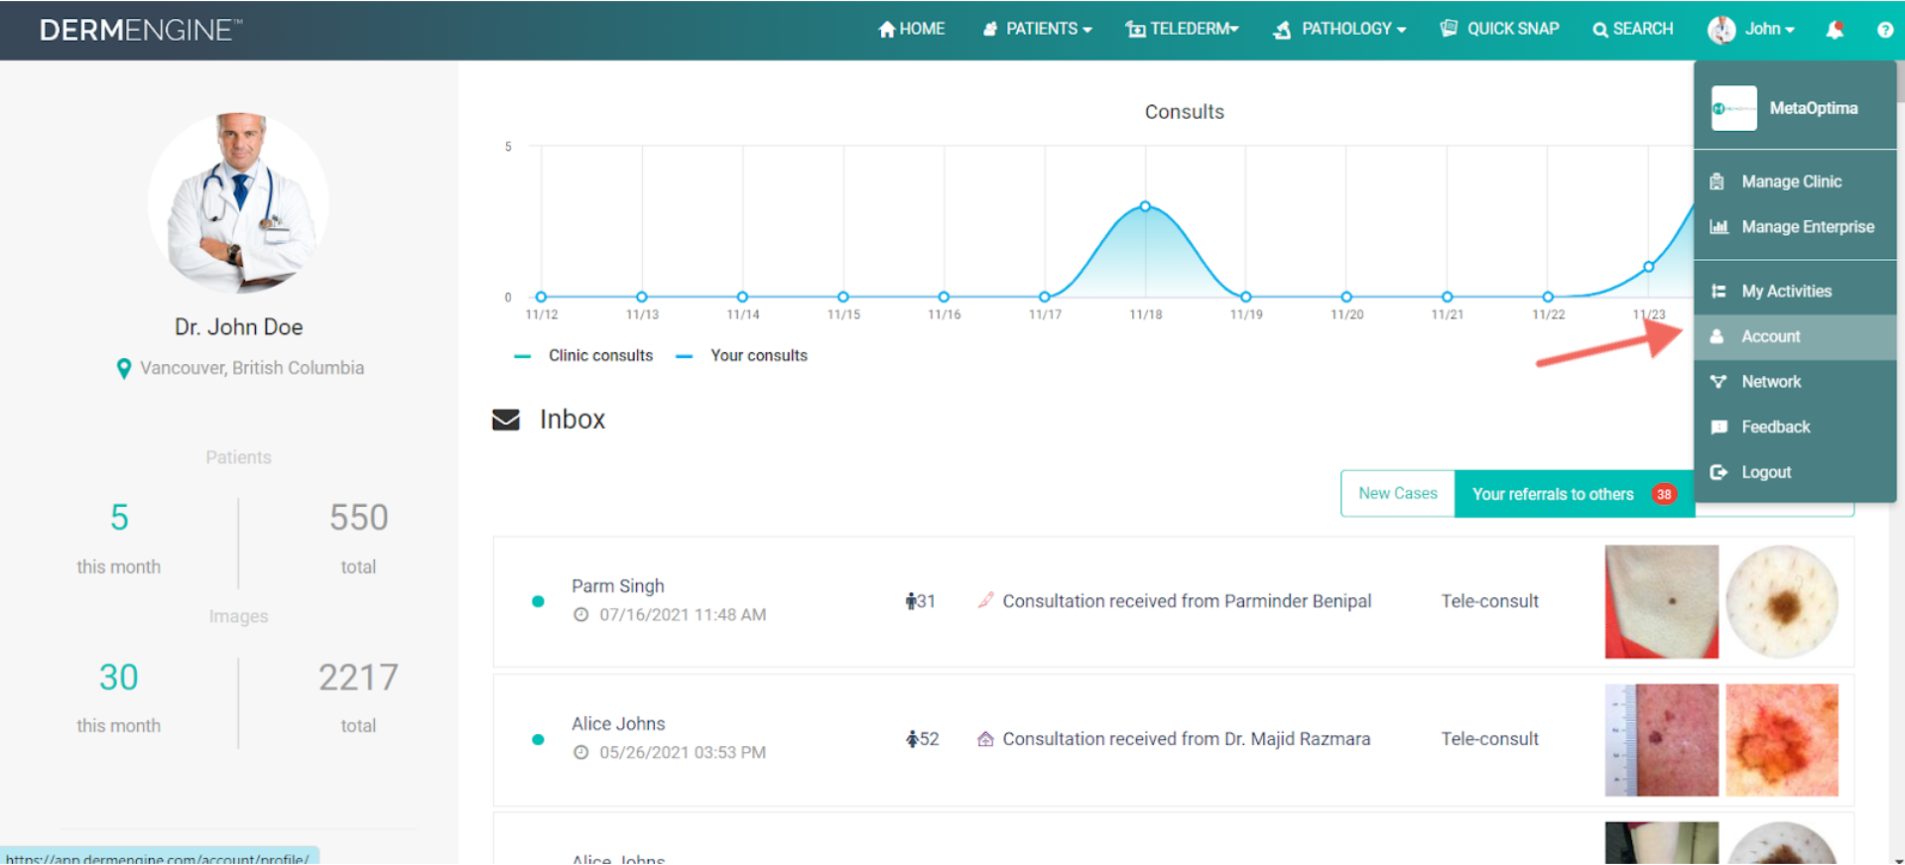Expand the Telederm menu
Screen dimensions: 1905x865
click(1182, 29)
